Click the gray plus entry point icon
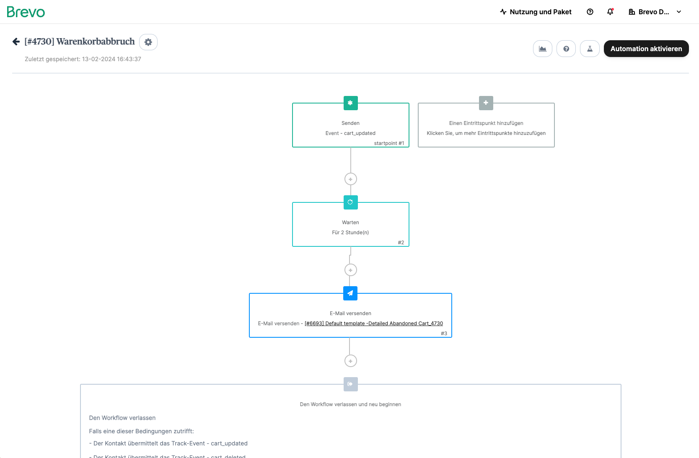Viewport: 699px width, 458px height. 486,103
